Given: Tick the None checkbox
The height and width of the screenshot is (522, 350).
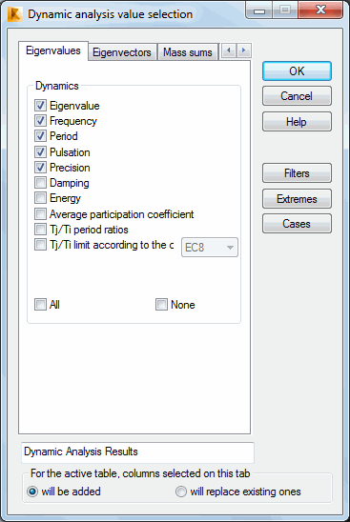Looking at the screenshot, I should click(161, 304).
